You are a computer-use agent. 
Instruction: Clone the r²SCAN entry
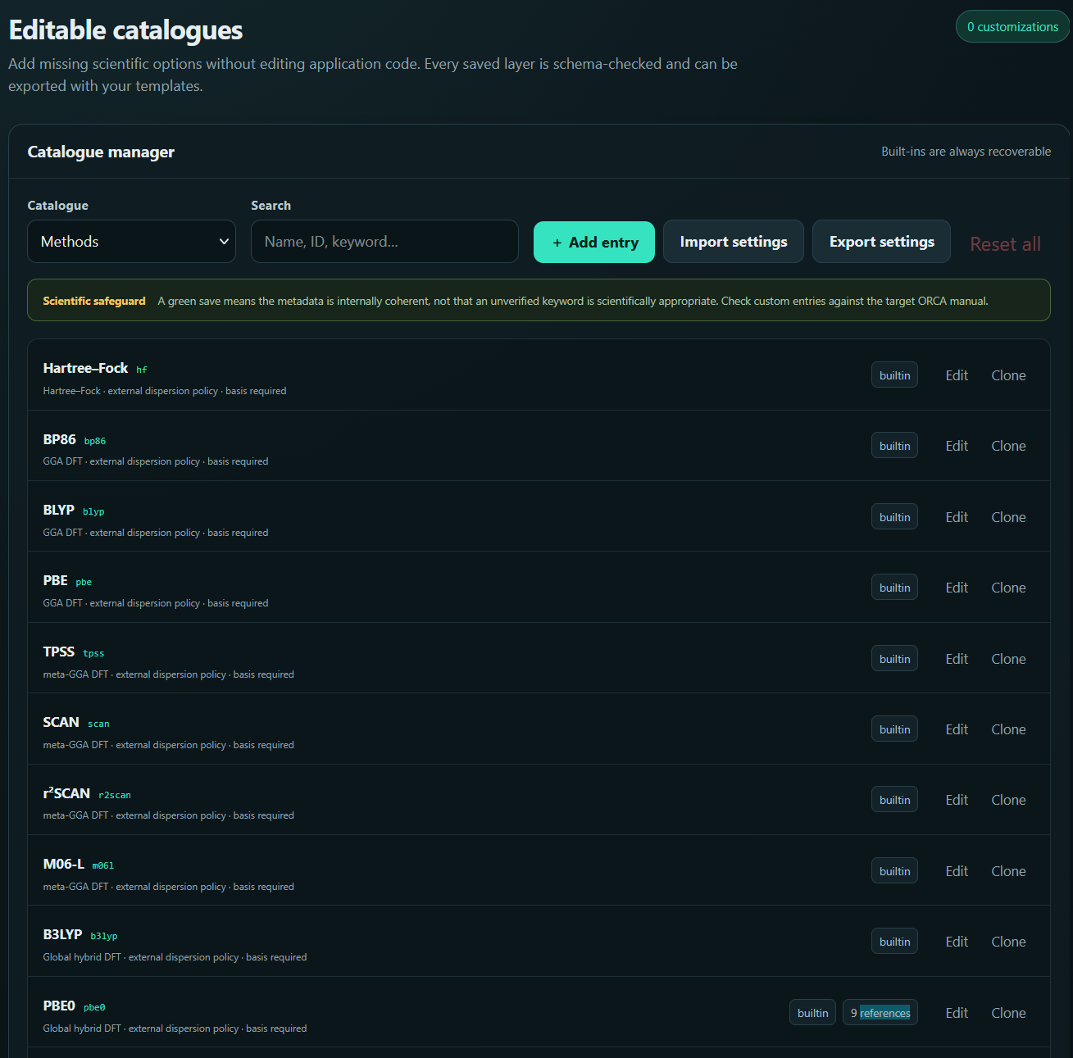coord(1008,800)
